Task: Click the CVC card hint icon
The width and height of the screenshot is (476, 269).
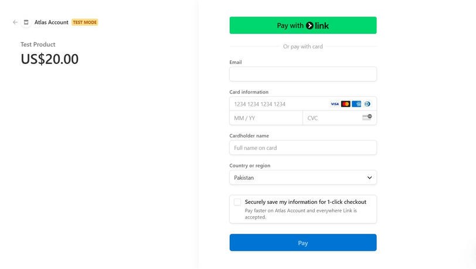Action: pos(367,117)
